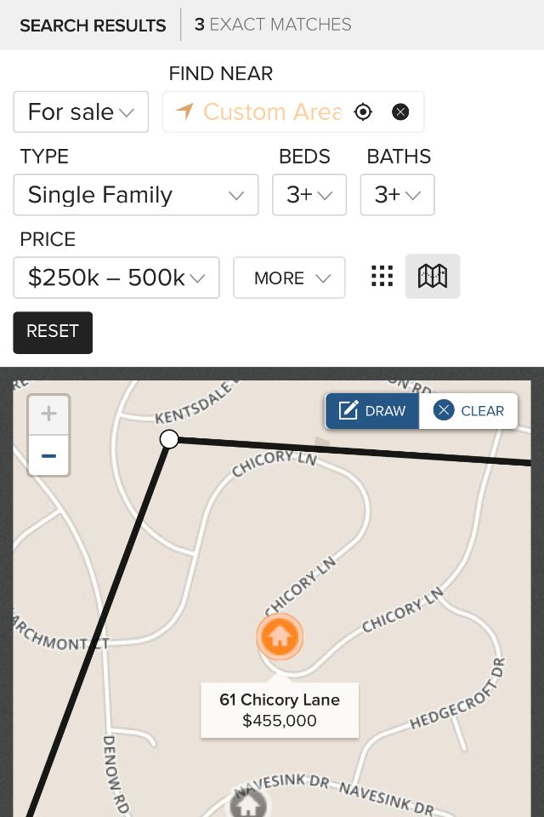The height and width of the screenshot is (817, 544).
Task: Toggle the map view icon
Action: coord(433,276)
